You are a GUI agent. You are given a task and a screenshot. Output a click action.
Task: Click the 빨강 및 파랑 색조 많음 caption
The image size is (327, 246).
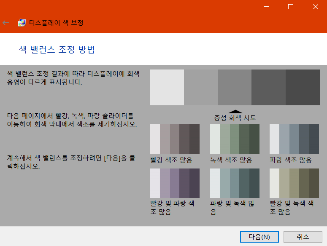coord(172,208)
